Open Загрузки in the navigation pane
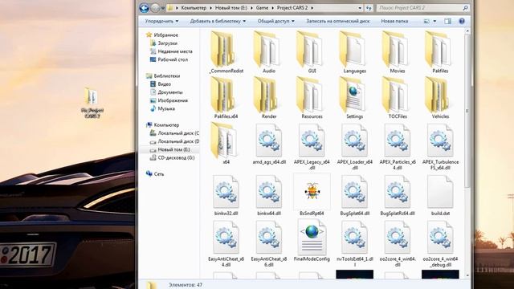 [x=164, y=43]
